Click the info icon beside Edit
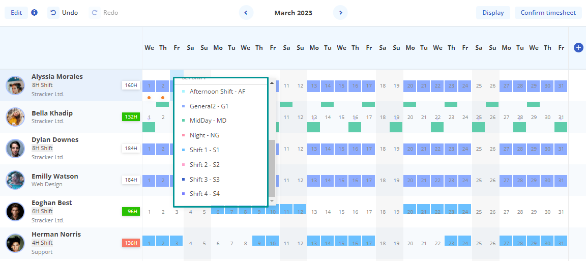This screenshot has width=586, height=261. click(34, 13)
